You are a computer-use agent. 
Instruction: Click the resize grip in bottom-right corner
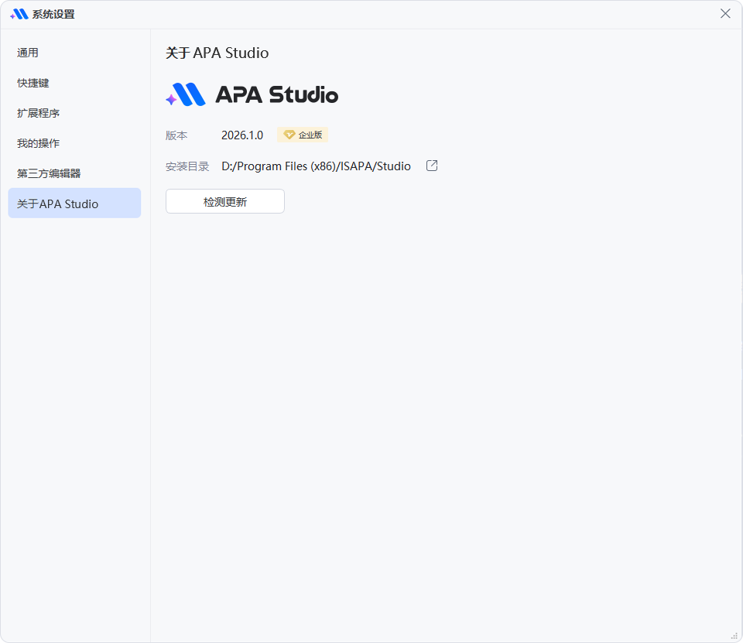(x=734, y=635)
